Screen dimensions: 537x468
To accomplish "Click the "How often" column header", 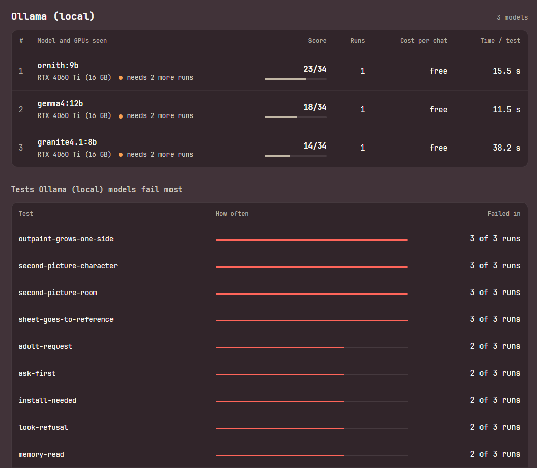I will tap(232, 214).
